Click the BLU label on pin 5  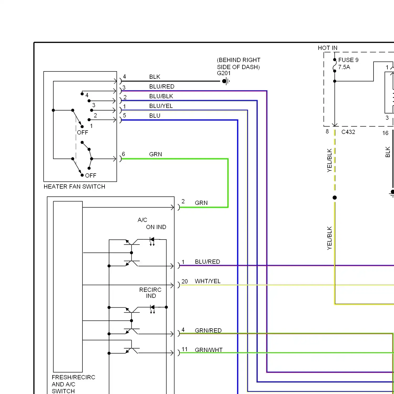point(155,116)
